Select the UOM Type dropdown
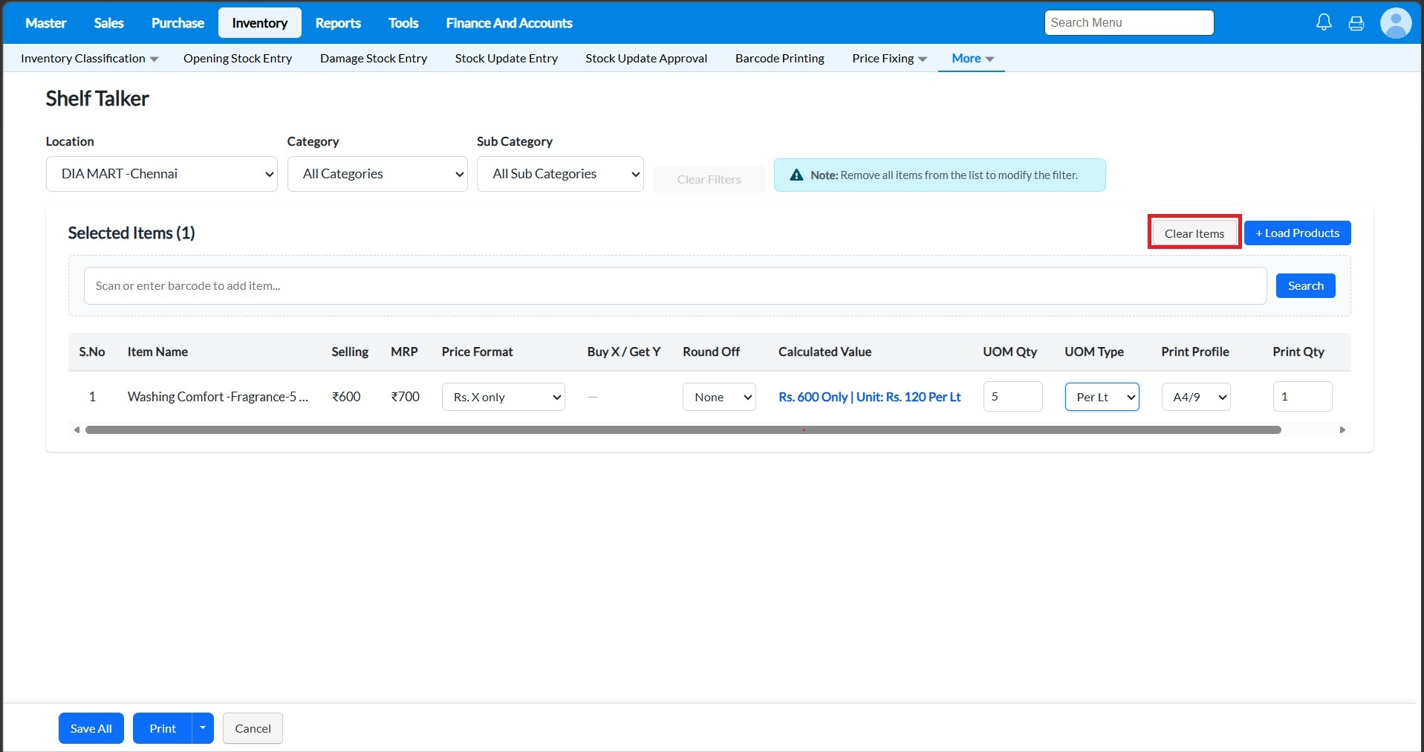This screenshot has height=752, width=1424. click(x=1102, y=397)
